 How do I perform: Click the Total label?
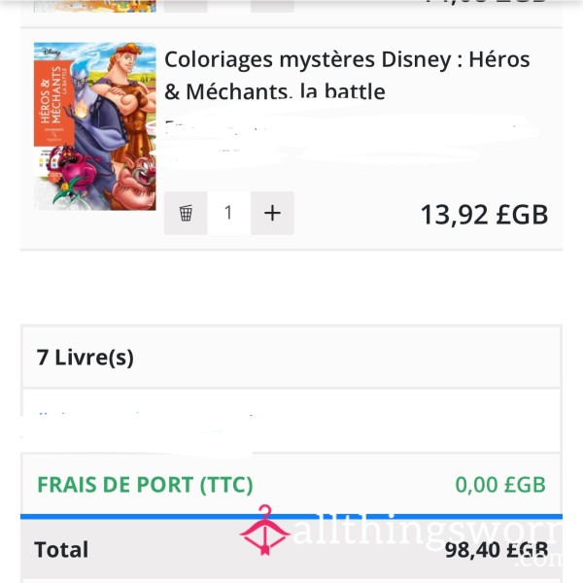pos(61,550)
